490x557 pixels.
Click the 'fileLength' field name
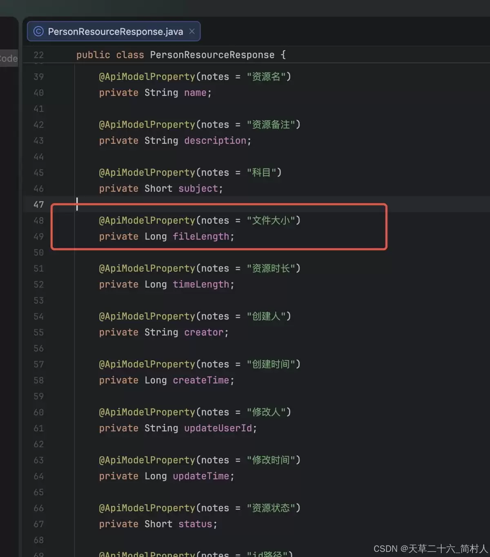pyautogui.click(x=201, y=237)
